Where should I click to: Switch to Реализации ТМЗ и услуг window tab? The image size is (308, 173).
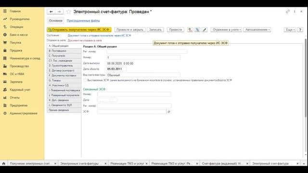pos(127,163)
